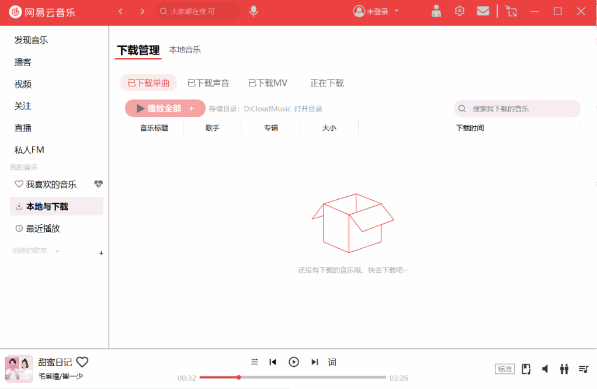Click the 未登录 user avatar
Image resolution: width=597 pixels, height=389 pixels.
point(359,12)
